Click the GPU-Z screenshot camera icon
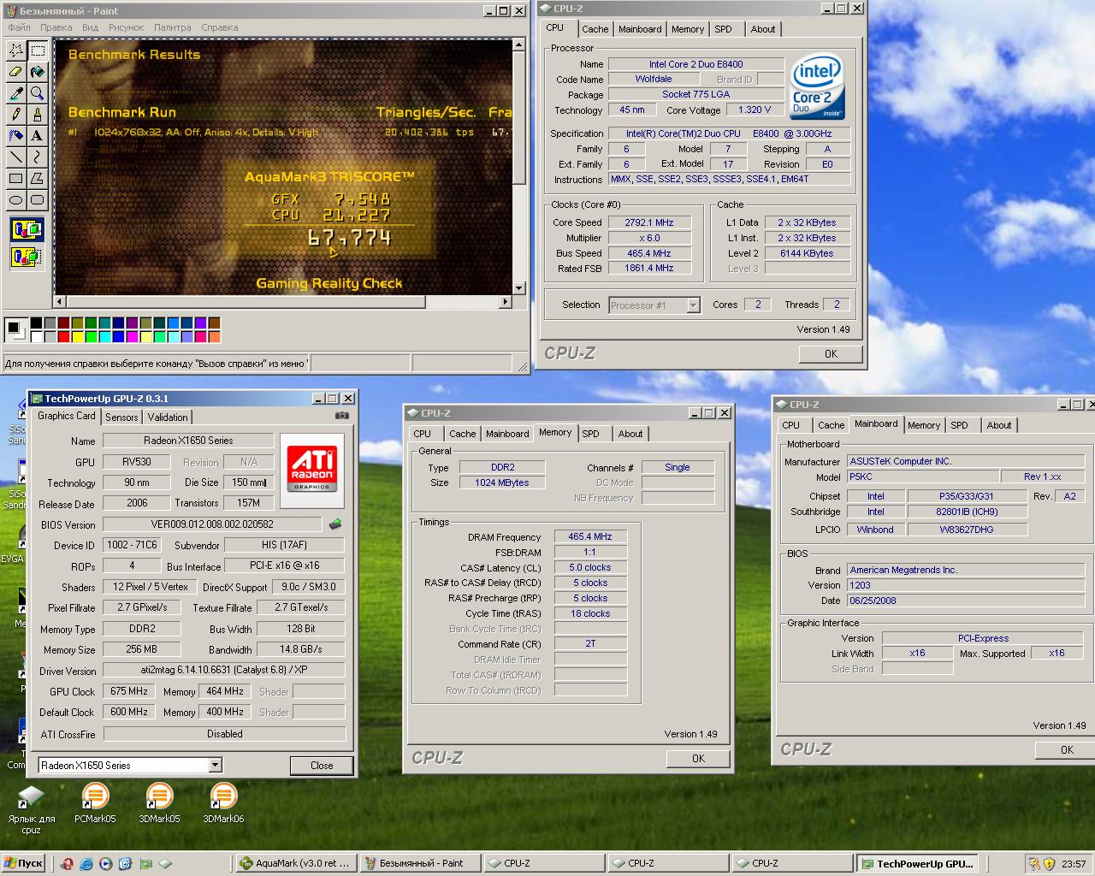Viewport: 1095px width, 876px height. point(342,416)
